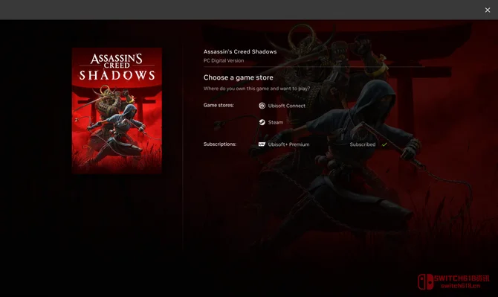498x297 pixels.
Task: Click the 'Where do you own this game' text
Action: (x=256, y=89)
